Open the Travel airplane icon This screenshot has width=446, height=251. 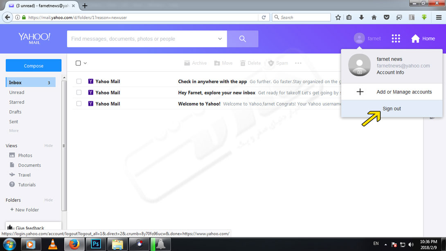(x=12, y=174)
